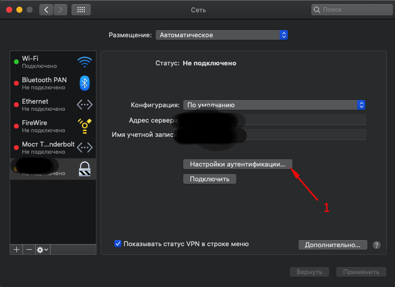The width and height of the screenshot is (395, 287).
Task: Open the "Размещение" dropdown
Action: (x=221, y=35)
